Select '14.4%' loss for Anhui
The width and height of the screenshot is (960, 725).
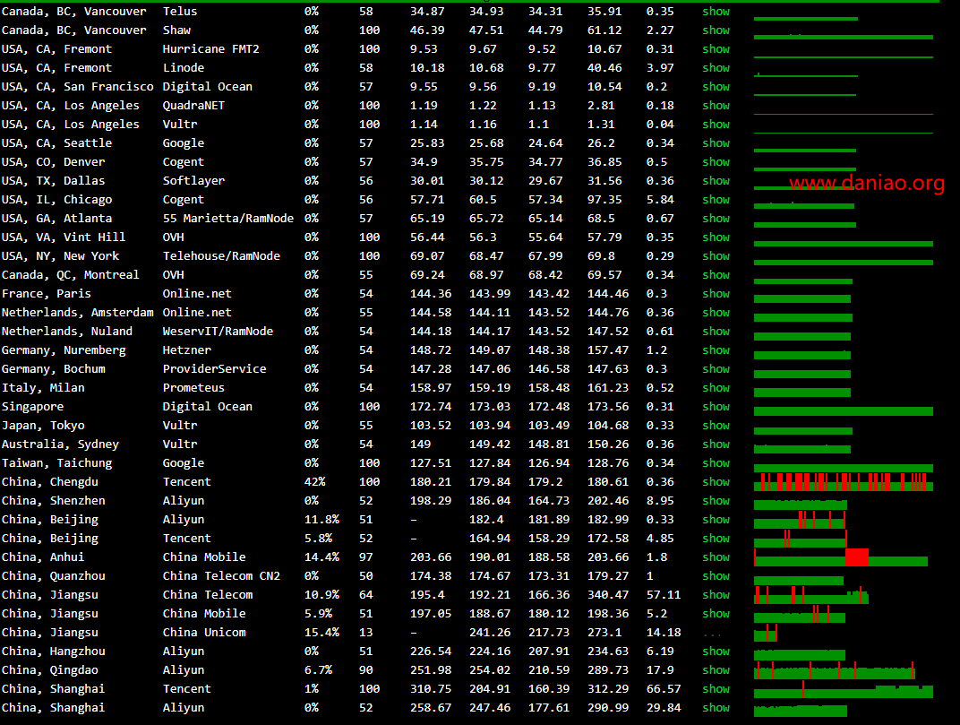pyautogui.click(x=321, y=557)
